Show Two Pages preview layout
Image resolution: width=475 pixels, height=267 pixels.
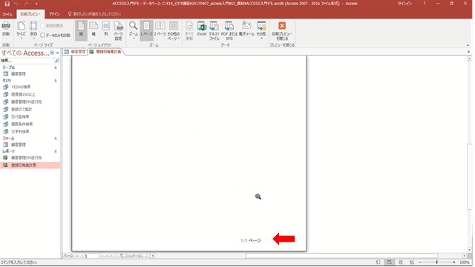point(160,30)
